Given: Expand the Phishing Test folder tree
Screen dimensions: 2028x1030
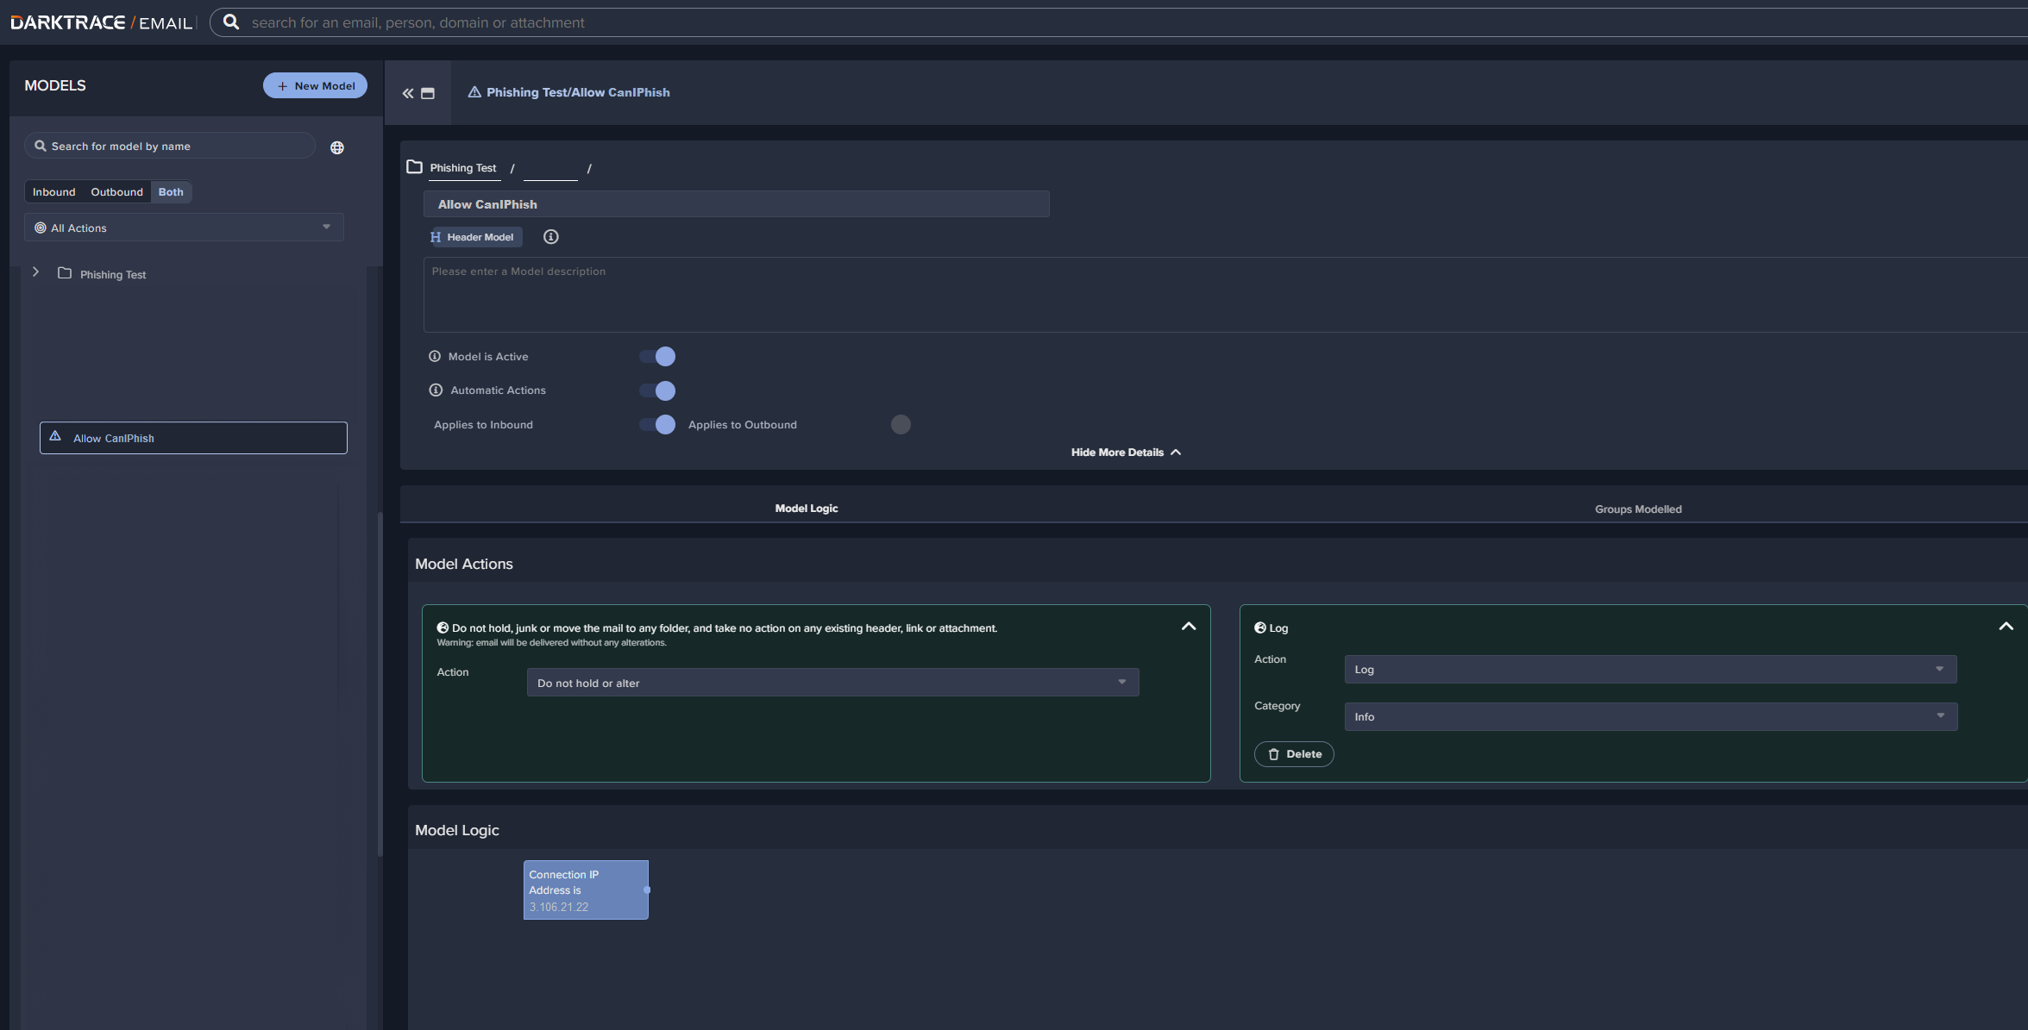Looking at the screenshot, I should point(35,272).
